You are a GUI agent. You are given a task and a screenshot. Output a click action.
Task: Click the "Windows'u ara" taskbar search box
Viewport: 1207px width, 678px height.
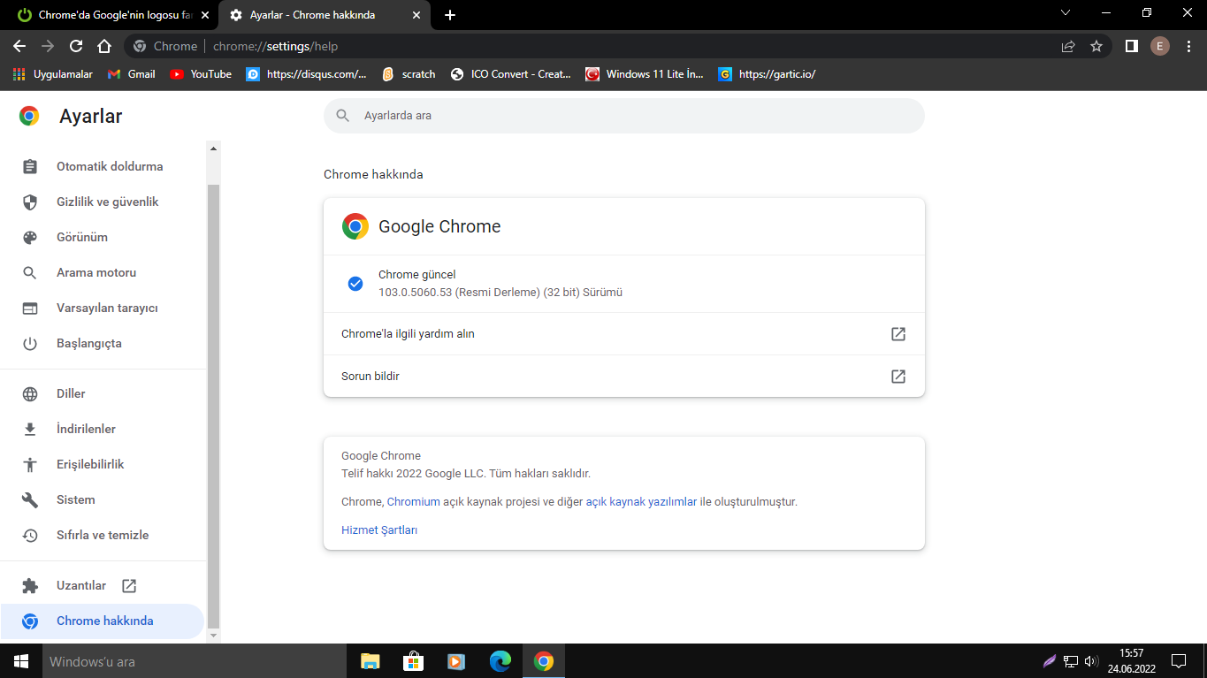[x=195, y=661]
